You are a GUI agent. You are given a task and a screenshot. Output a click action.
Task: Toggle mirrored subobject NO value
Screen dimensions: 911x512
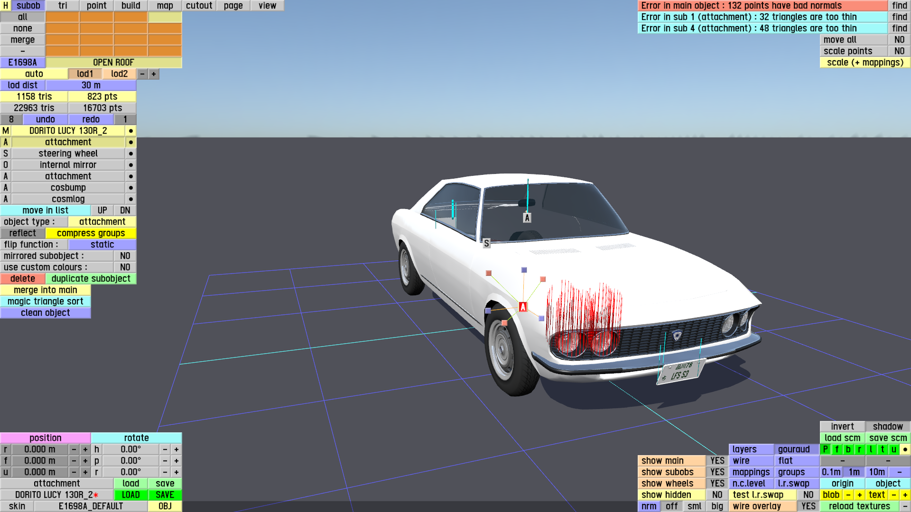click(x=125, y=256)
